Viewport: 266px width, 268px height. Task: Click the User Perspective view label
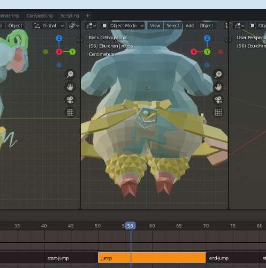coord(251,38)
